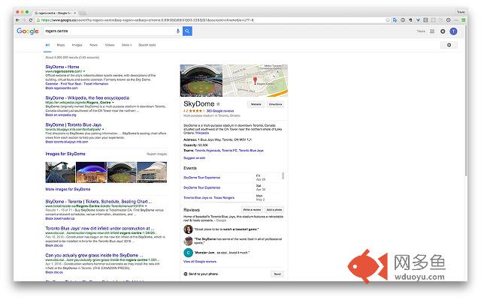
Task: Save SkyDome with the grey star
Action: [218, 103]
